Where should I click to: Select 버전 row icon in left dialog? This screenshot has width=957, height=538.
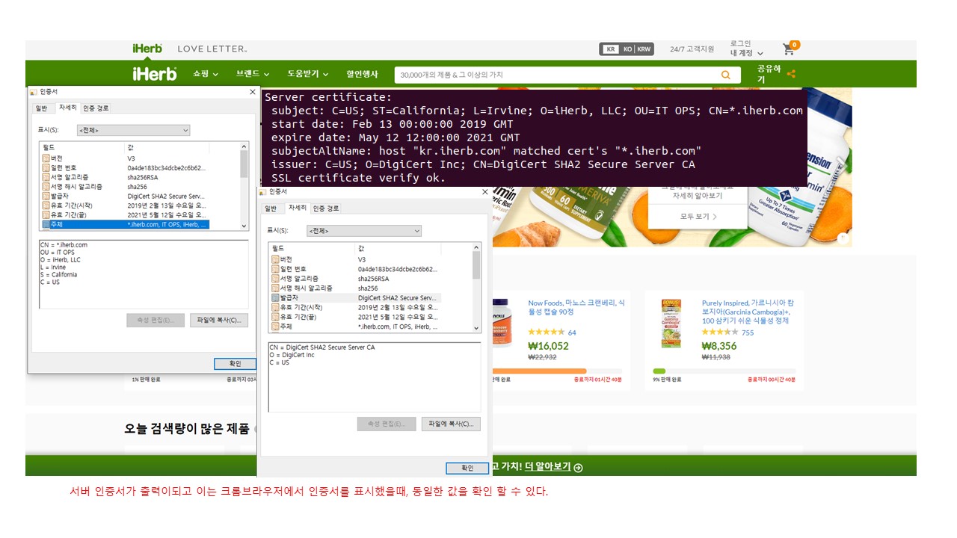[x=46, y=158]
